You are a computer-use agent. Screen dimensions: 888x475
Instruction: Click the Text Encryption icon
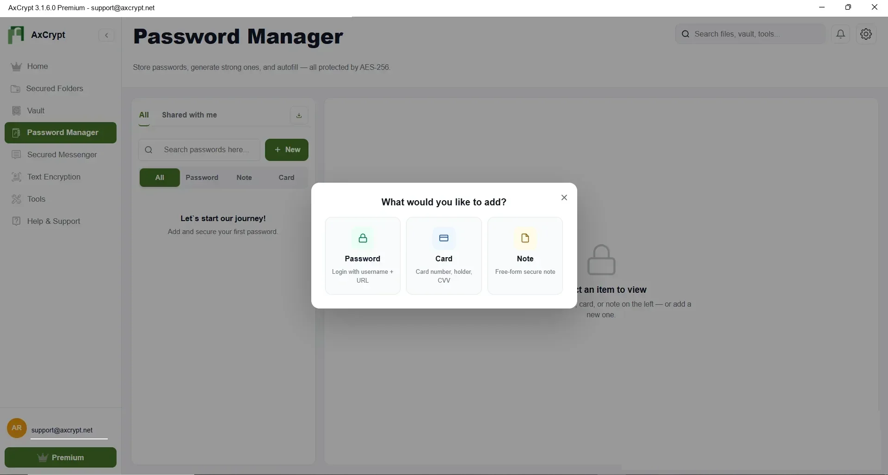(16, 177)
